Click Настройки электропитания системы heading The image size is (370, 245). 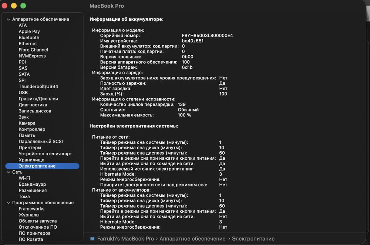(134, 126)
